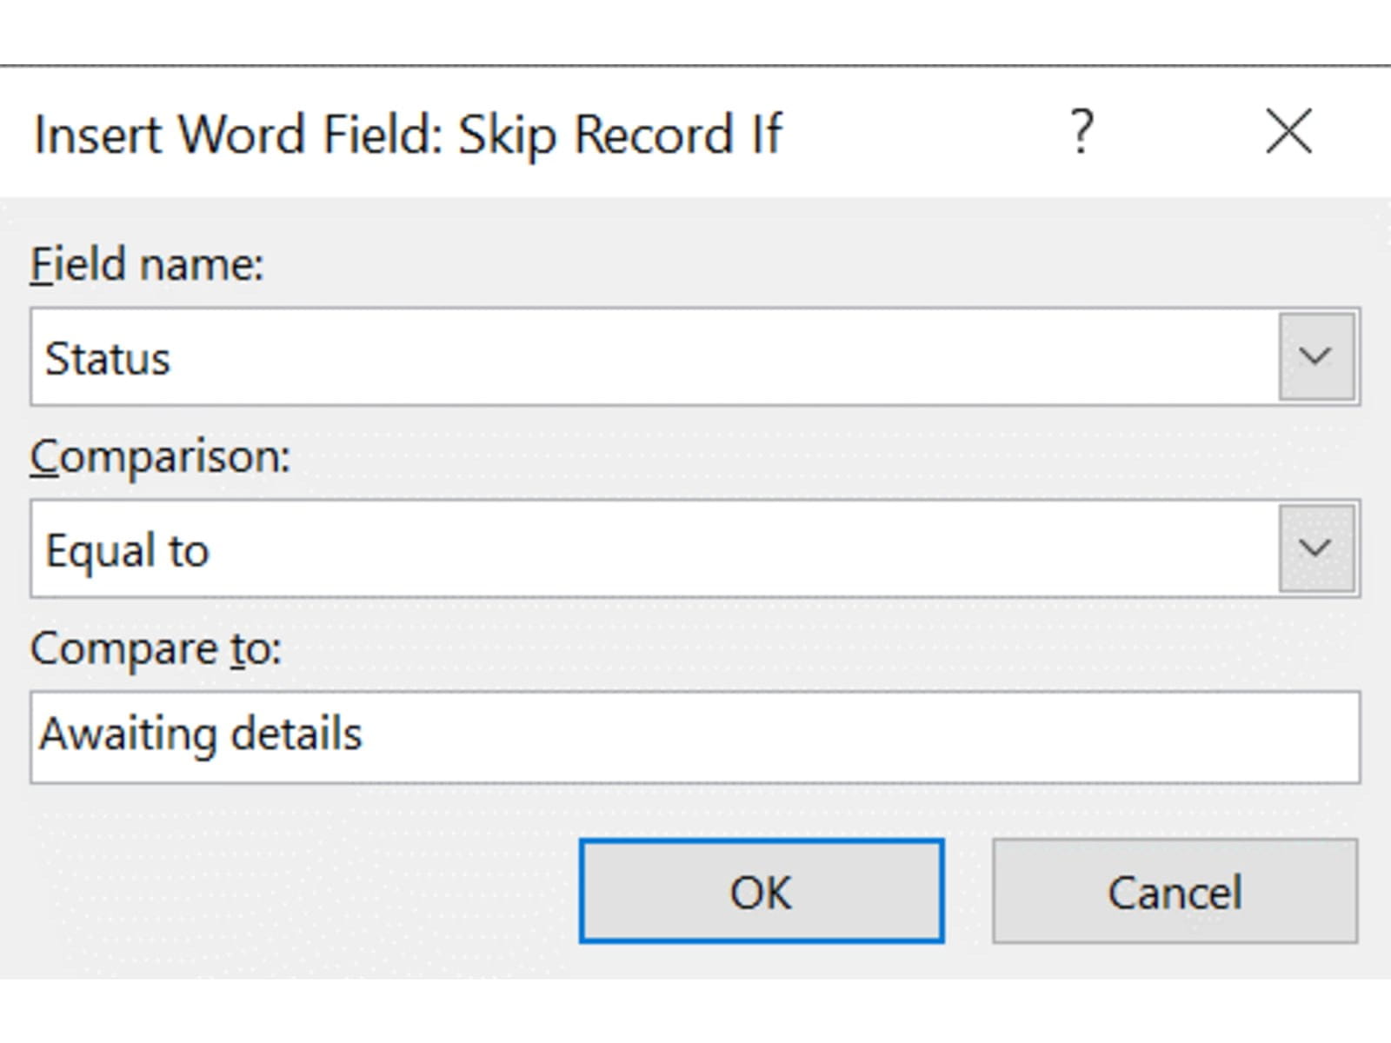Focus the empty area of Compare to box
1391x1043 pixels.
click(x=869, y=737)
